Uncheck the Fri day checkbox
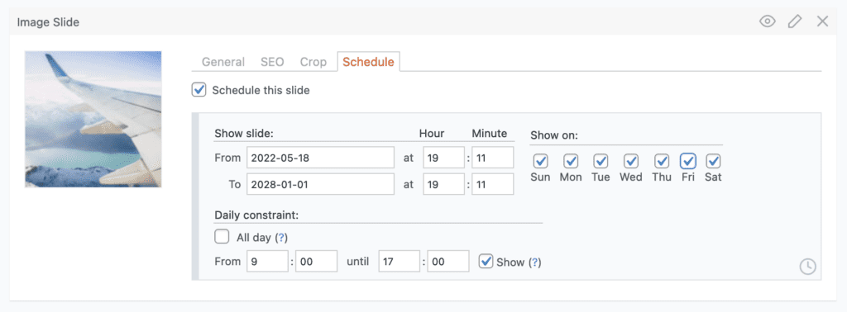The height and width of the screenshot is (312, 847). coord(687,161)
